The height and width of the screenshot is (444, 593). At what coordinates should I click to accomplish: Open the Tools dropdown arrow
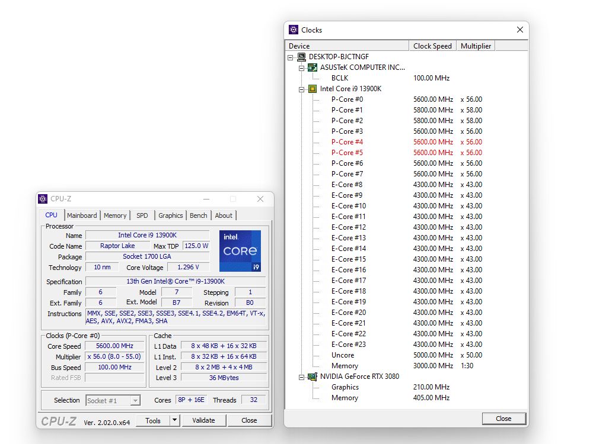point(174,420)
